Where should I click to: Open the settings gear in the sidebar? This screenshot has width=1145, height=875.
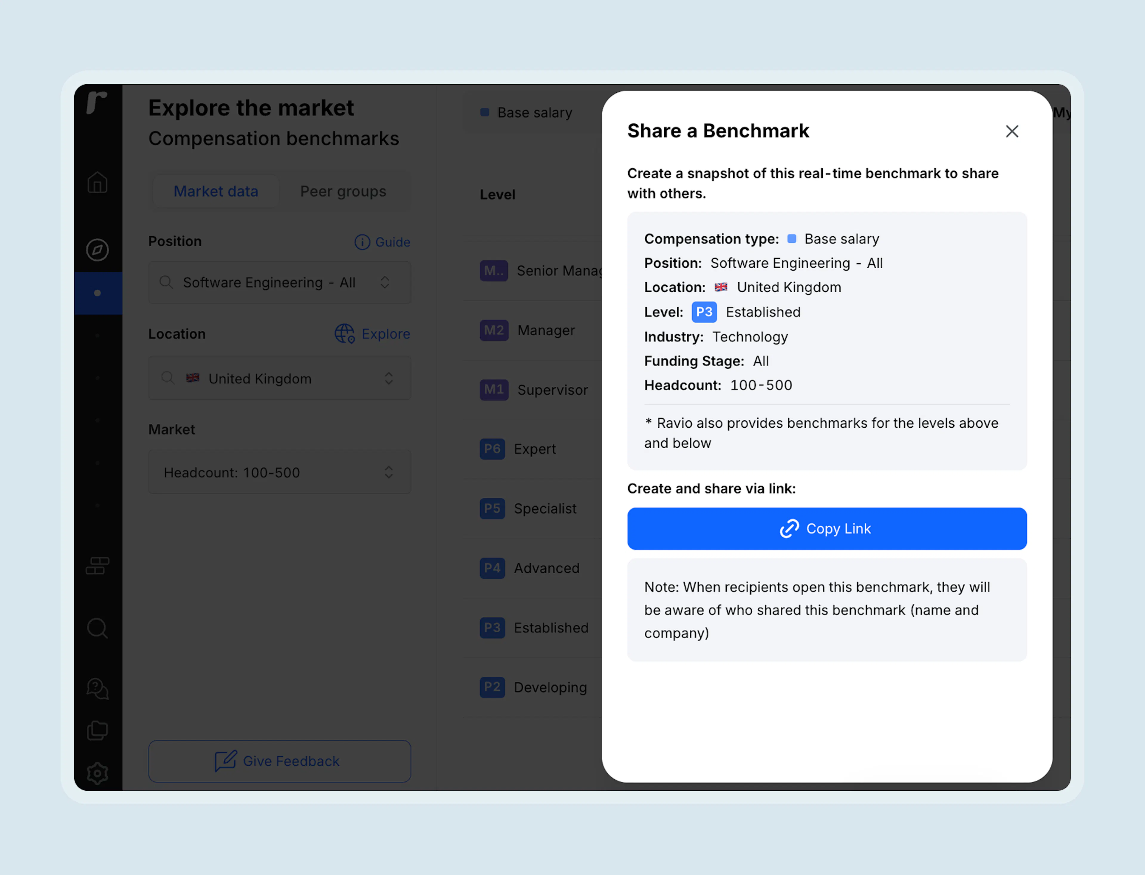[x=98, y=773]
